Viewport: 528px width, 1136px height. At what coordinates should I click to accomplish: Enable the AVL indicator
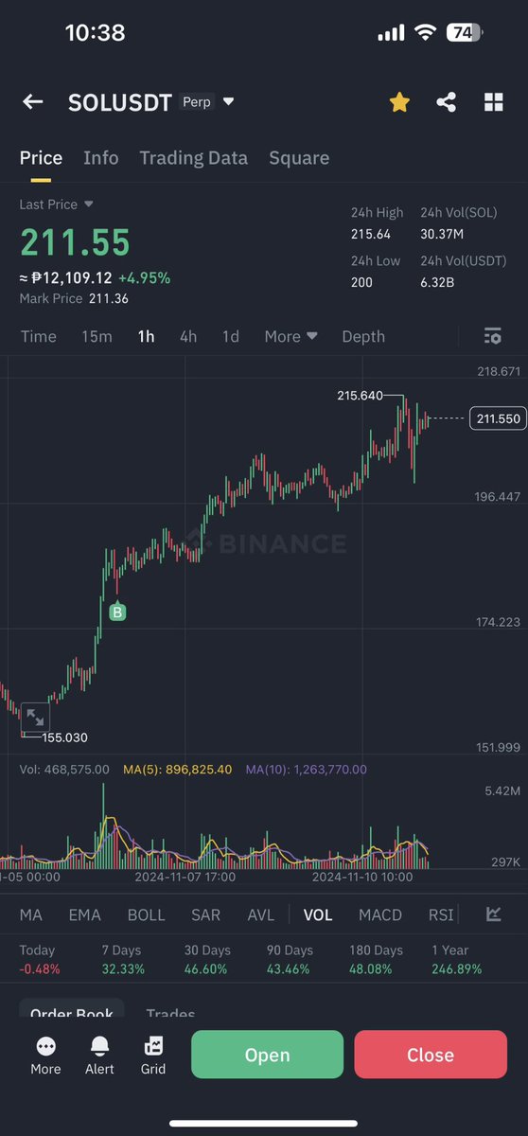[x=261, y=914]
